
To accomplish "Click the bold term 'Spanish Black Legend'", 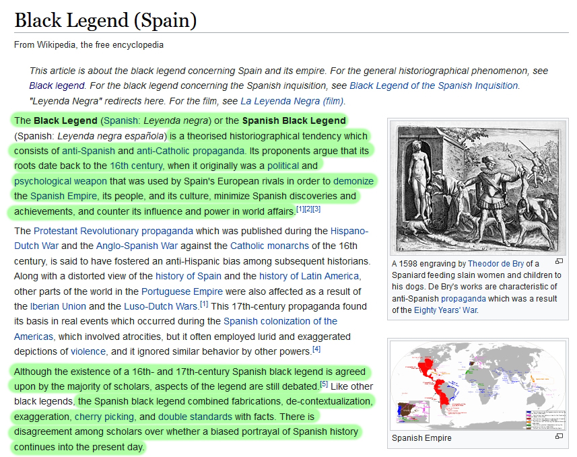I will click(x=294, y=120).
